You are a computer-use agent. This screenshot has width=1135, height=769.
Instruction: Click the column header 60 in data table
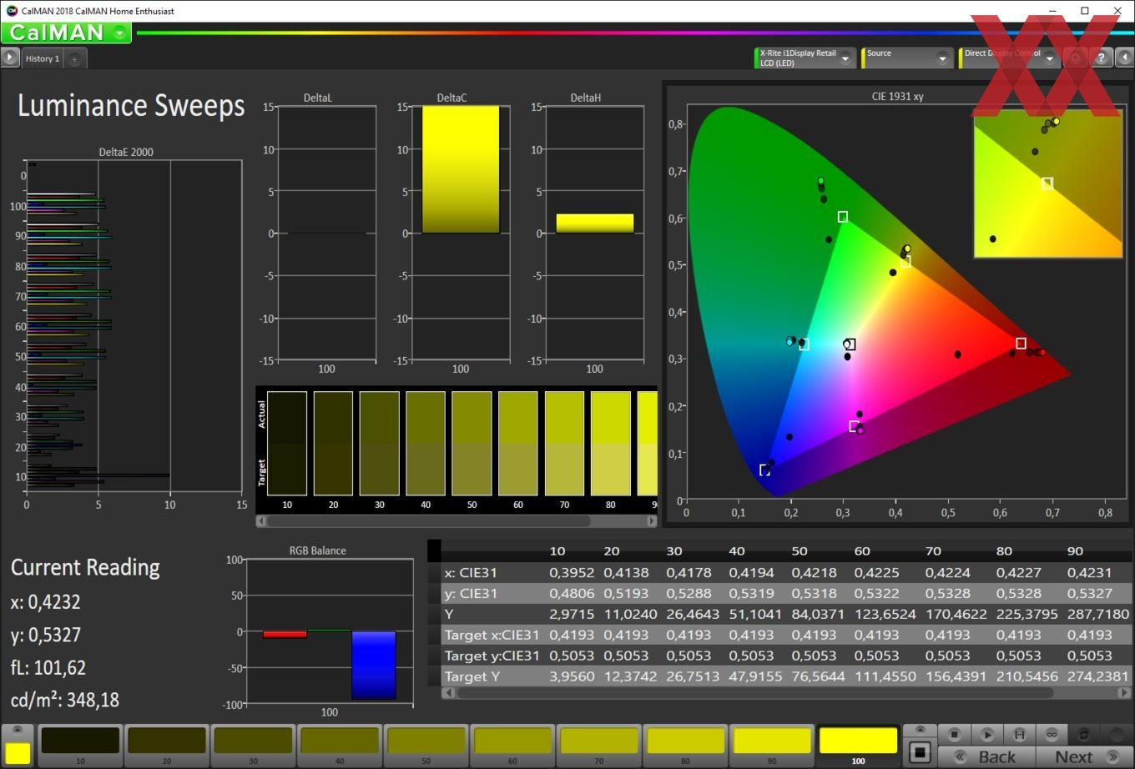coord(862,551)
